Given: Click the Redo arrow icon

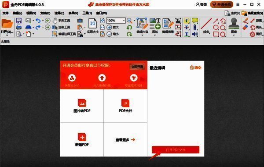Looking at the screenshot, I should (38, 27).
